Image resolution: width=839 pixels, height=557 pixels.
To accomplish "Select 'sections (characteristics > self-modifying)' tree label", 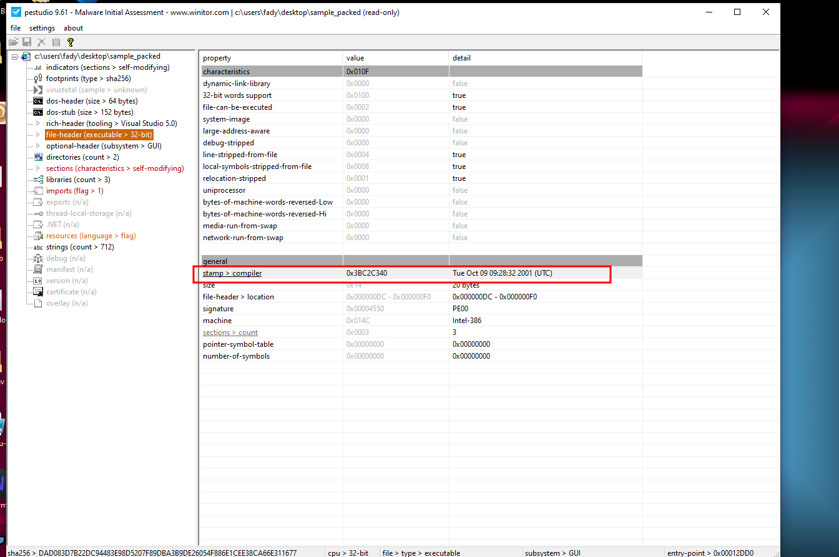I will tap(115, 168).
